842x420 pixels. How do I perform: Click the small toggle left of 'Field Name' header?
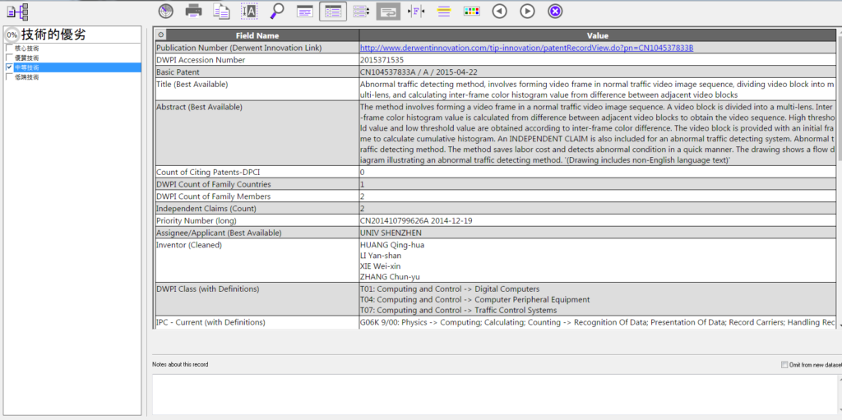pyautogui.click(x=160, y=35)
